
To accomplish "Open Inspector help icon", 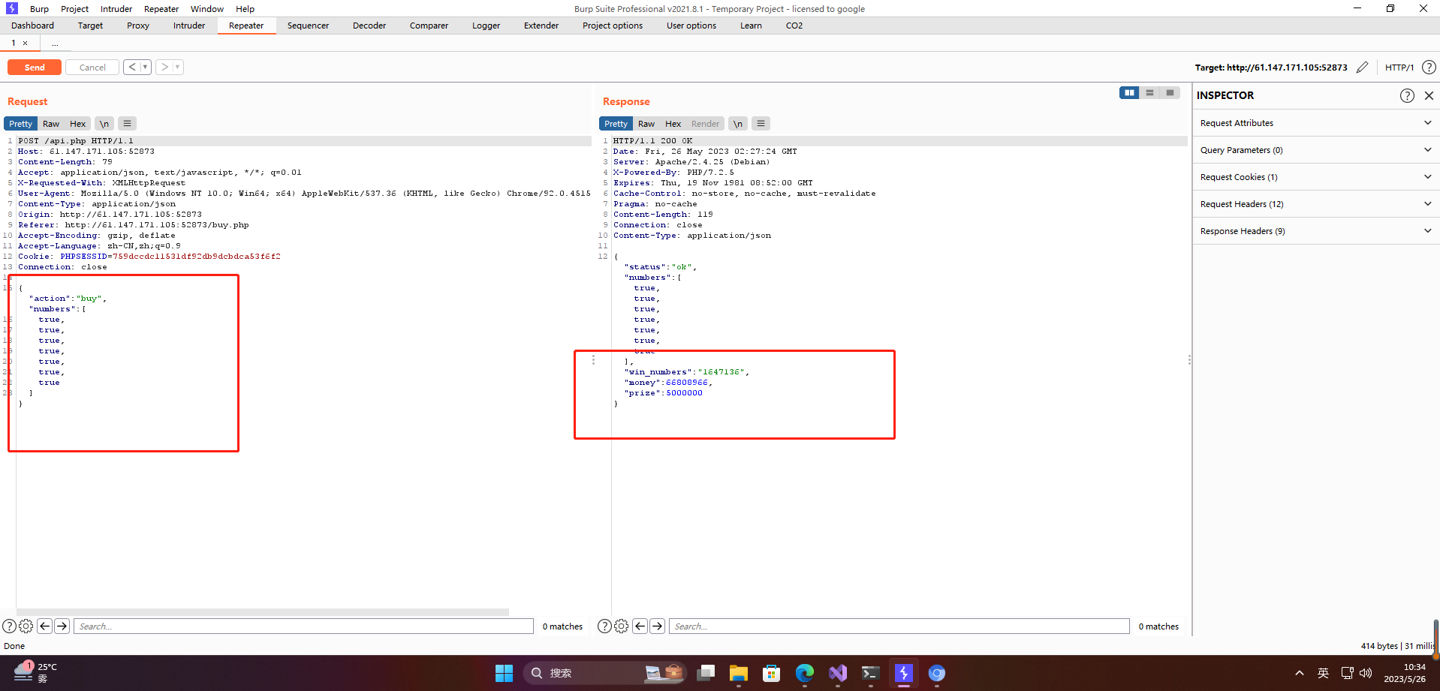I will [x=1407, y=95].
